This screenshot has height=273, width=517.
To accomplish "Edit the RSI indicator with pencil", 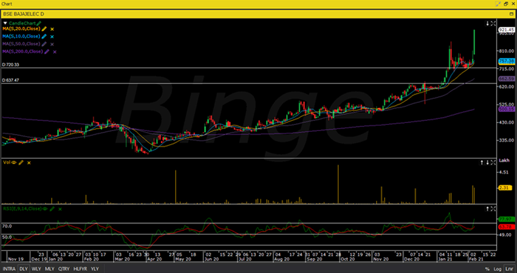I will [52, 209].
